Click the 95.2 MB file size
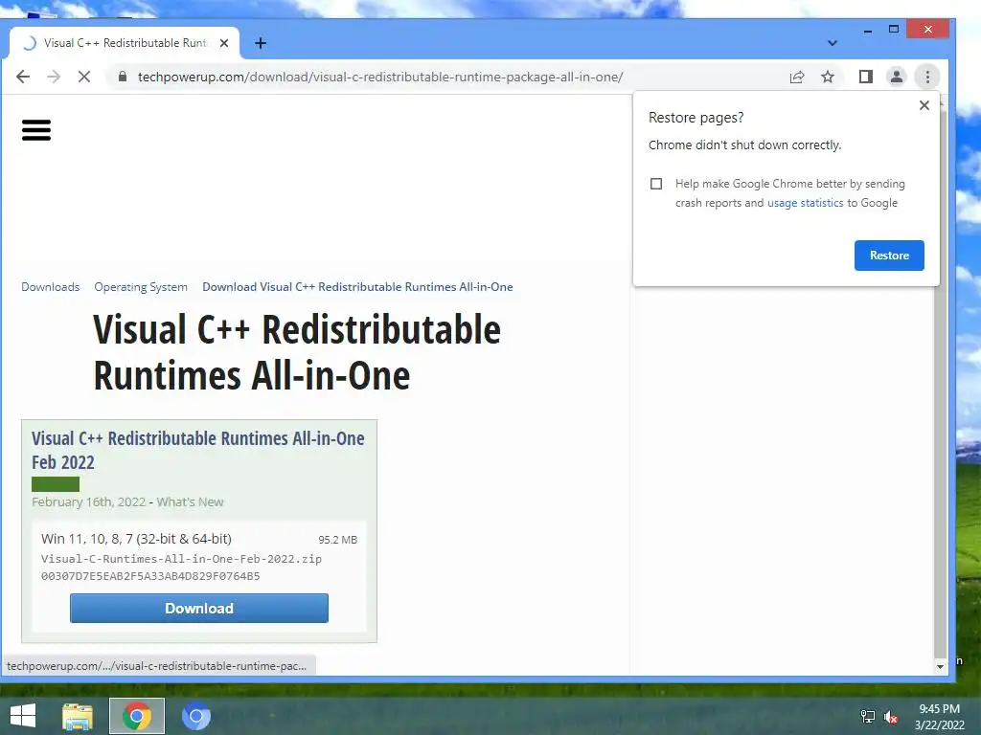 [338, 540]
